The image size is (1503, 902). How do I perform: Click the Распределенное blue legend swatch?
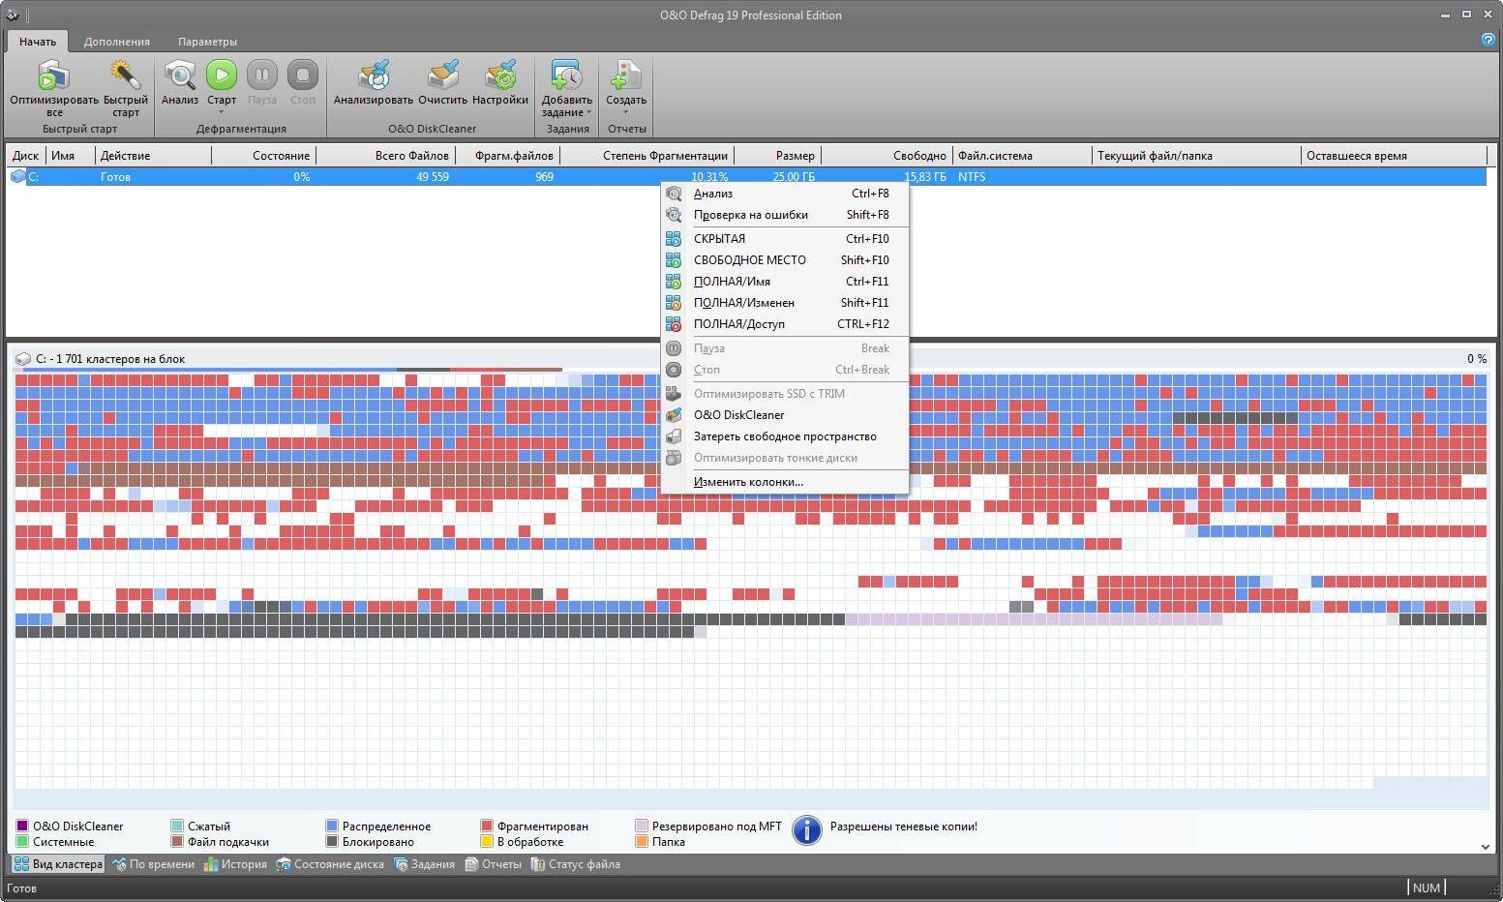332,827
